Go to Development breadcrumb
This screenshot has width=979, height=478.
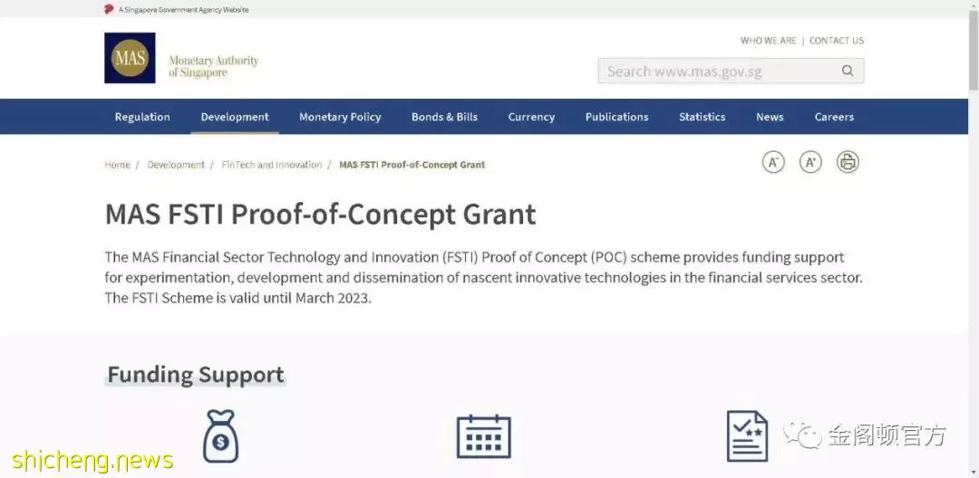[x=176, y=165]
